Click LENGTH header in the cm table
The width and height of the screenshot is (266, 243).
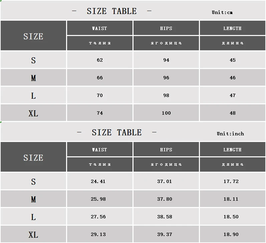click(232, 28)
